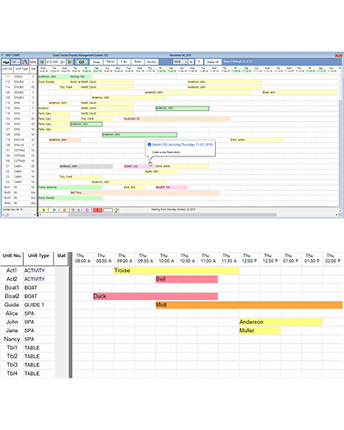Select the Bell booking on Act2

pyautogui.click(x=187, y=279)
